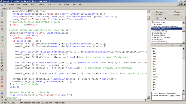Click editor horizontal scrollbar right arrow
This screenshot has width=186, height=104.
click(146, 100)
